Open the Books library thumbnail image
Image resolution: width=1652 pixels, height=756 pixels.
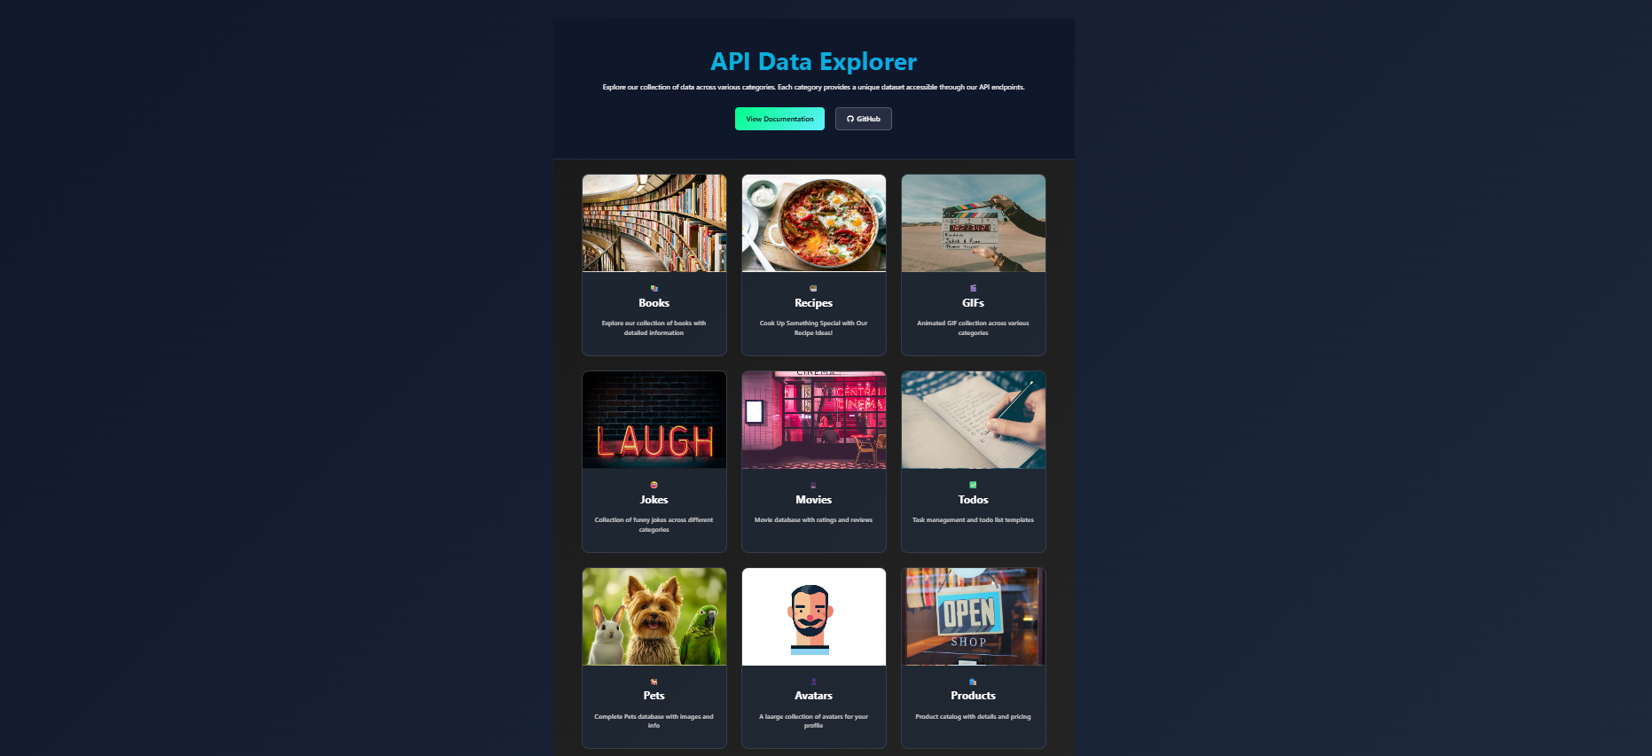point(654,223)
